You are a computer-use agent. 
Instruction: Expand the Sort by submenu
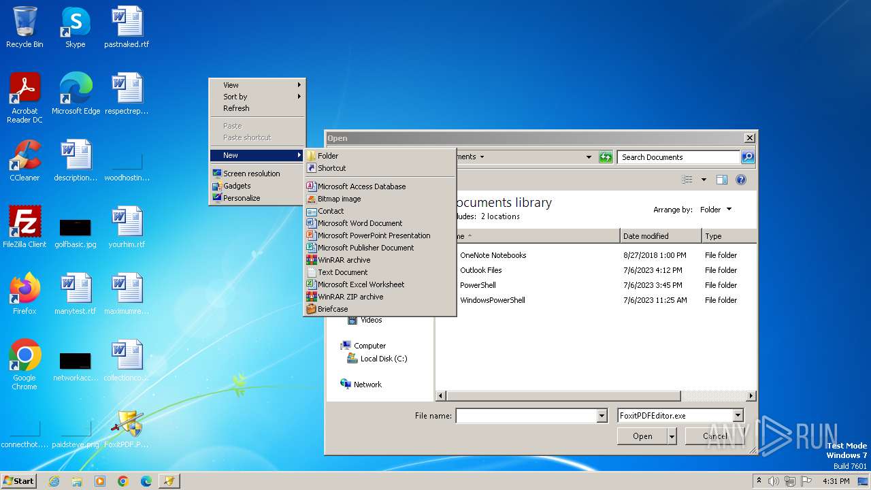click(257, 97)
